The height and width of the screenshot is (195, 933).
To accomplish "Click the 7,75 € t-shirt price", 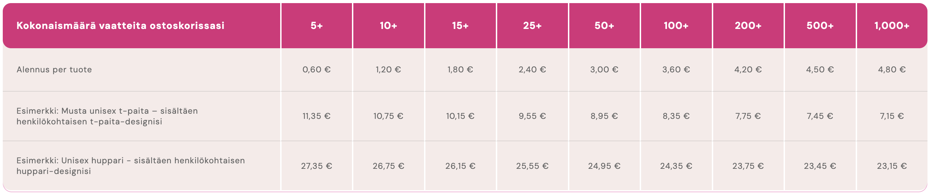I will [x=748, y=116].
